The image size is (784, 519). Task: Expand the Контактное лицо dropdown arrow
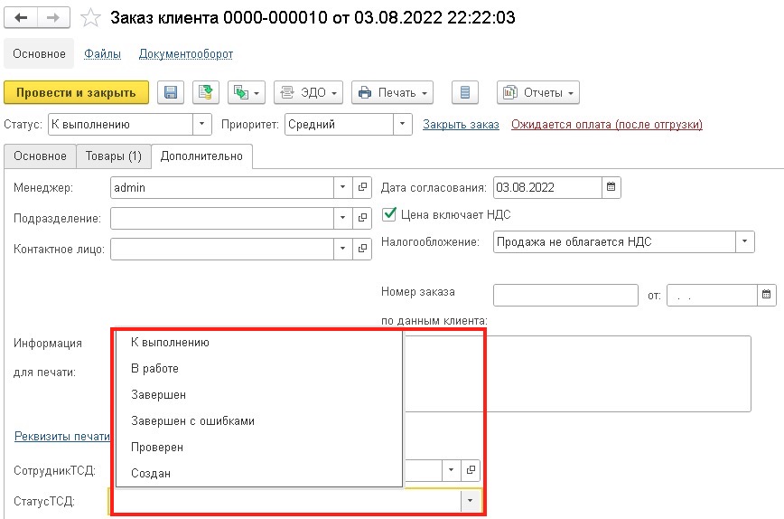[x=343, y=249]
